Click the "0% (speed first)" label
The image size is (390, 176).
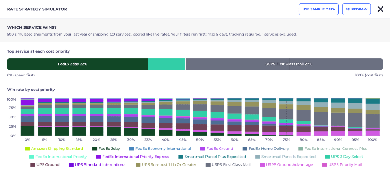21,75
